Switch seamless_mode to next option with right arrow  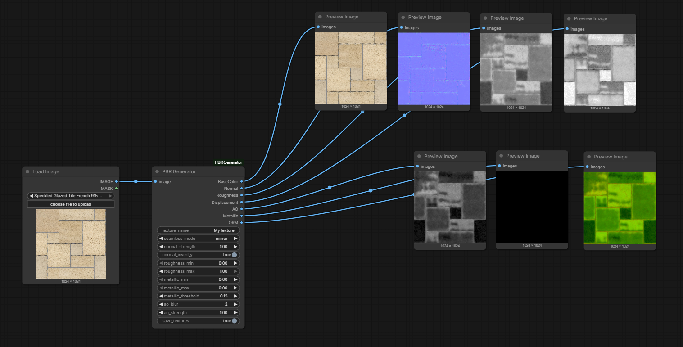point(235,239)
